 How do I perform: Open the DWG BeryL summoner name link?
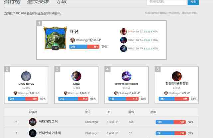tap(26, 84)
